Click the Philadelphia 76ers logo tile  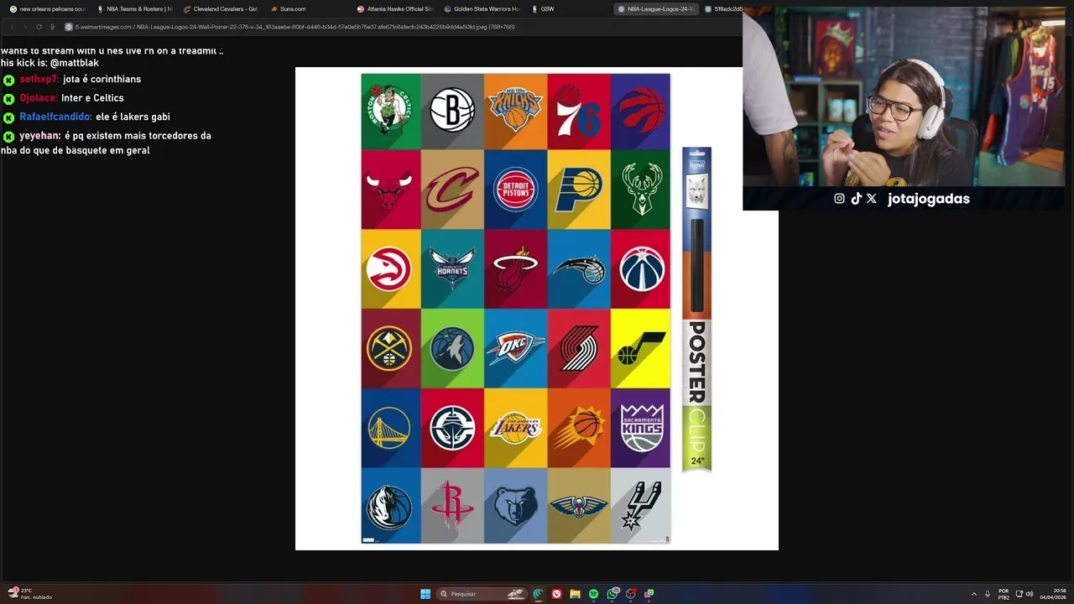579,111
